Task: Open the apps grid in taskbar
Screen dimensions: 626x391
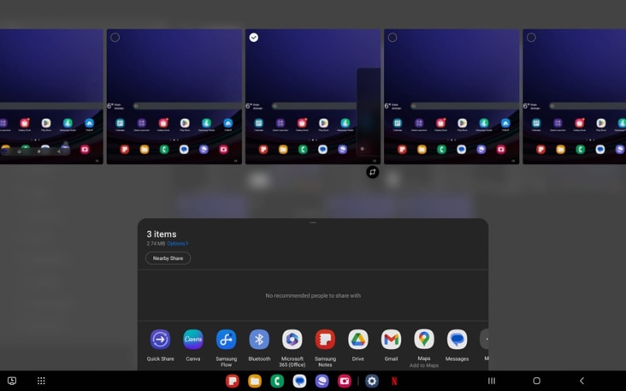Action: 41,381
